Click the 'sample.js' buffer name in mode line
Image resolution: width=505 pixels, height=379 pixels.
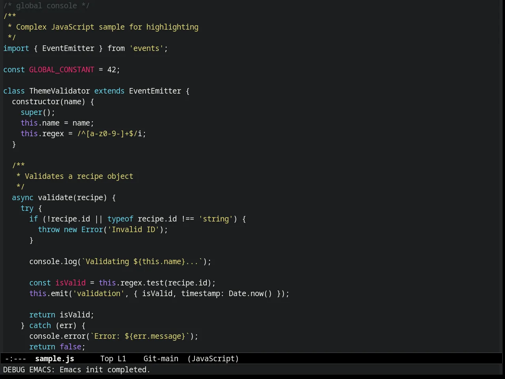54,358
